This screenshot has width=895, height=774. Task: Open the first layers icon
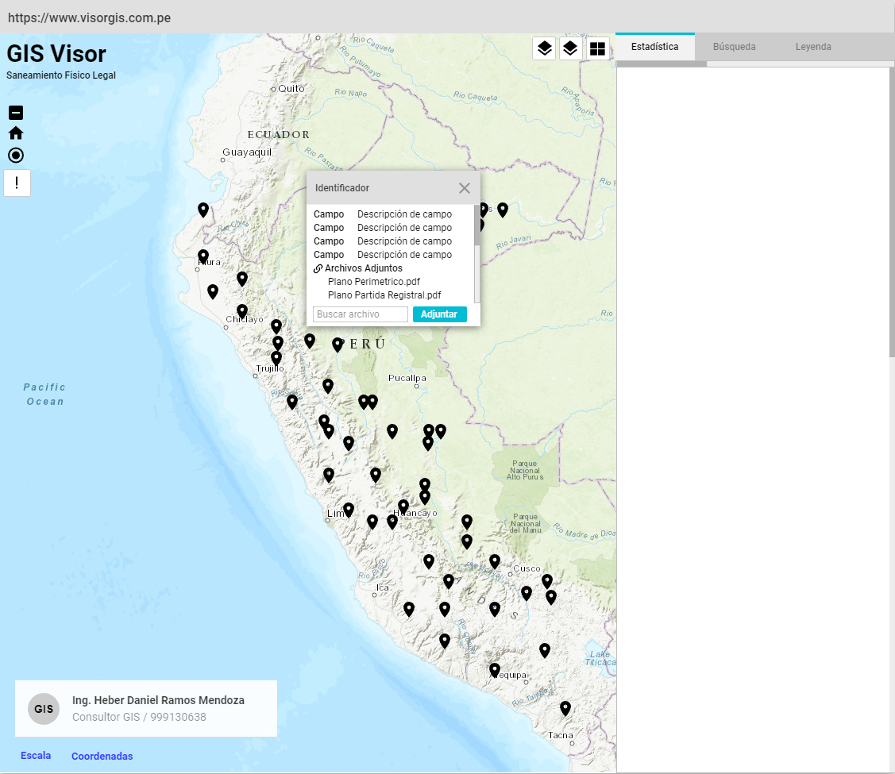pyautogui.click(x=544, y=48)
